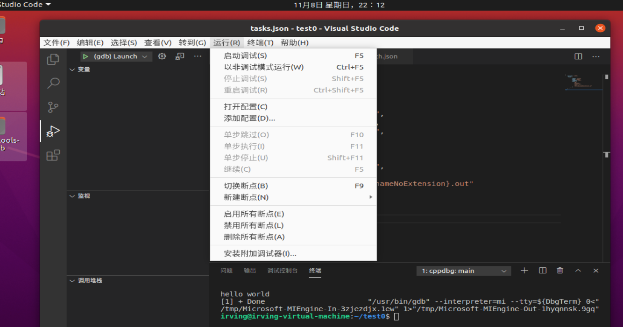623x327 pixels.
Task: Choose 打开配置(C) menu item
Action: (293, 107)
